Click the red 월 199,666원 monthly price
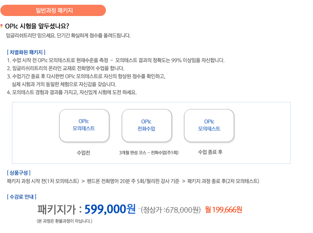This screenshot has width=313, height=233. 223,210
